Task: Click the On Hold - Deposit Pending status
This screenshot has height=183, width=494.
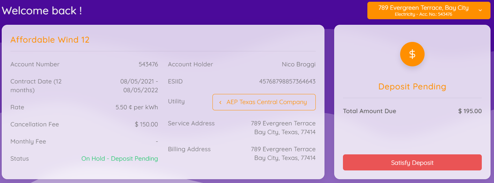Action: coord(120,159)
